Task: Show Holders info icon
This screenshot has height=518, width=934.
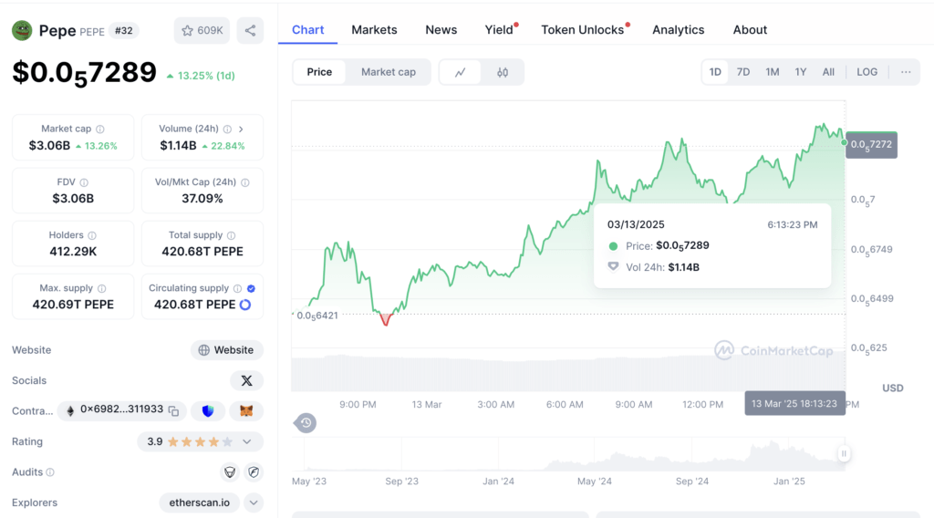Action: 92,236
